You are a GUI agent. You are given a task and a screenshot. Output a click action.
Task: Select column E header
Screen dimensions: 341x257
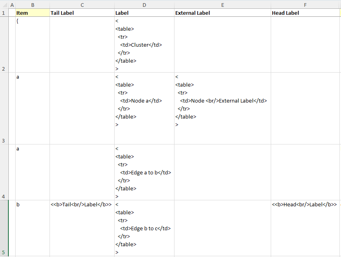point(222,4)
